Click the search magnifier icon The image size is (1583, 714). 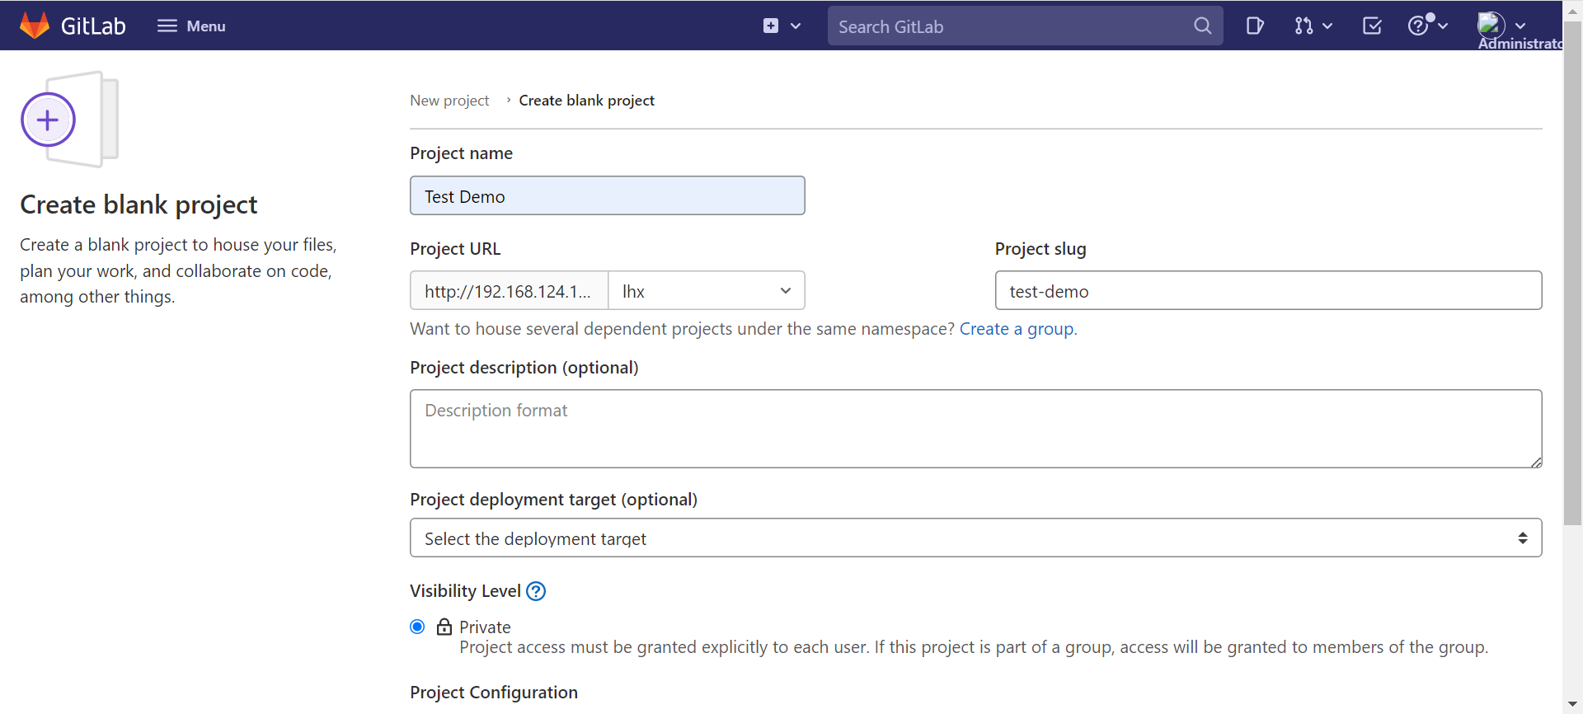pyautogui.click(x=1202, y=26)
